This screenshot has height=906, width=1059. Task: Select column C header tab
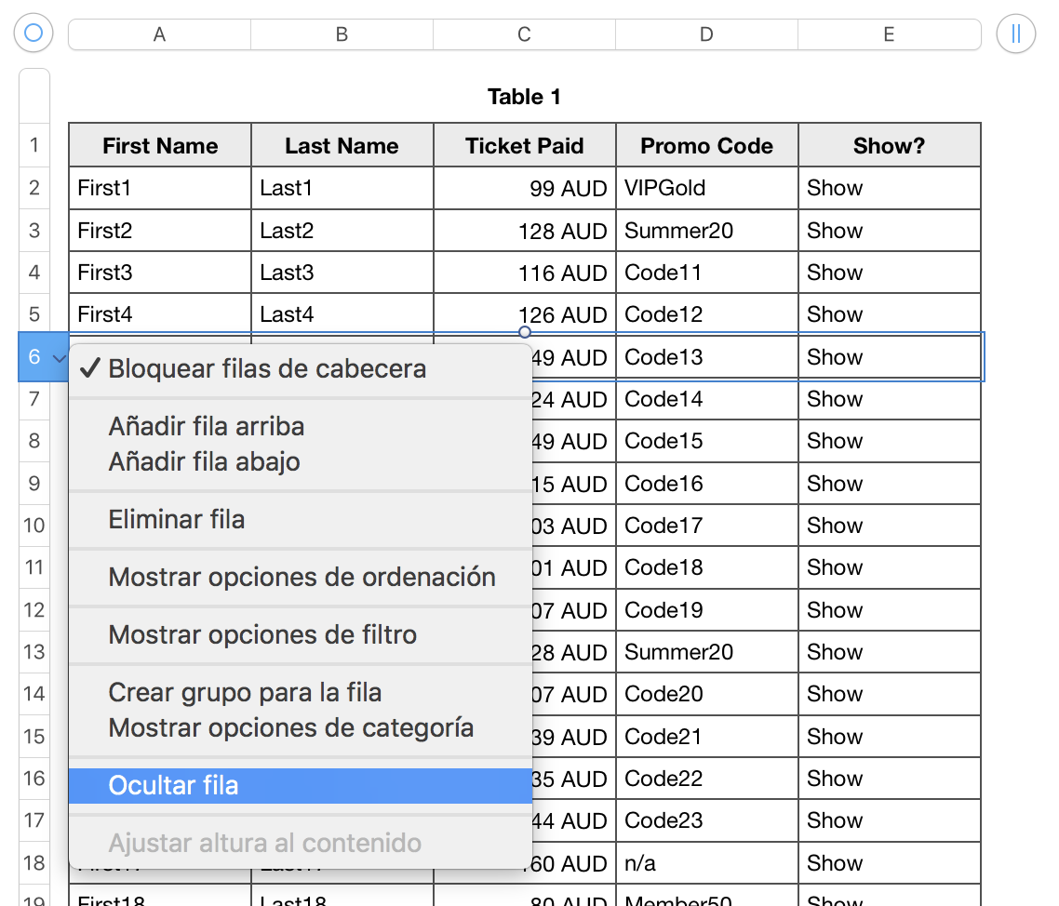525,34
